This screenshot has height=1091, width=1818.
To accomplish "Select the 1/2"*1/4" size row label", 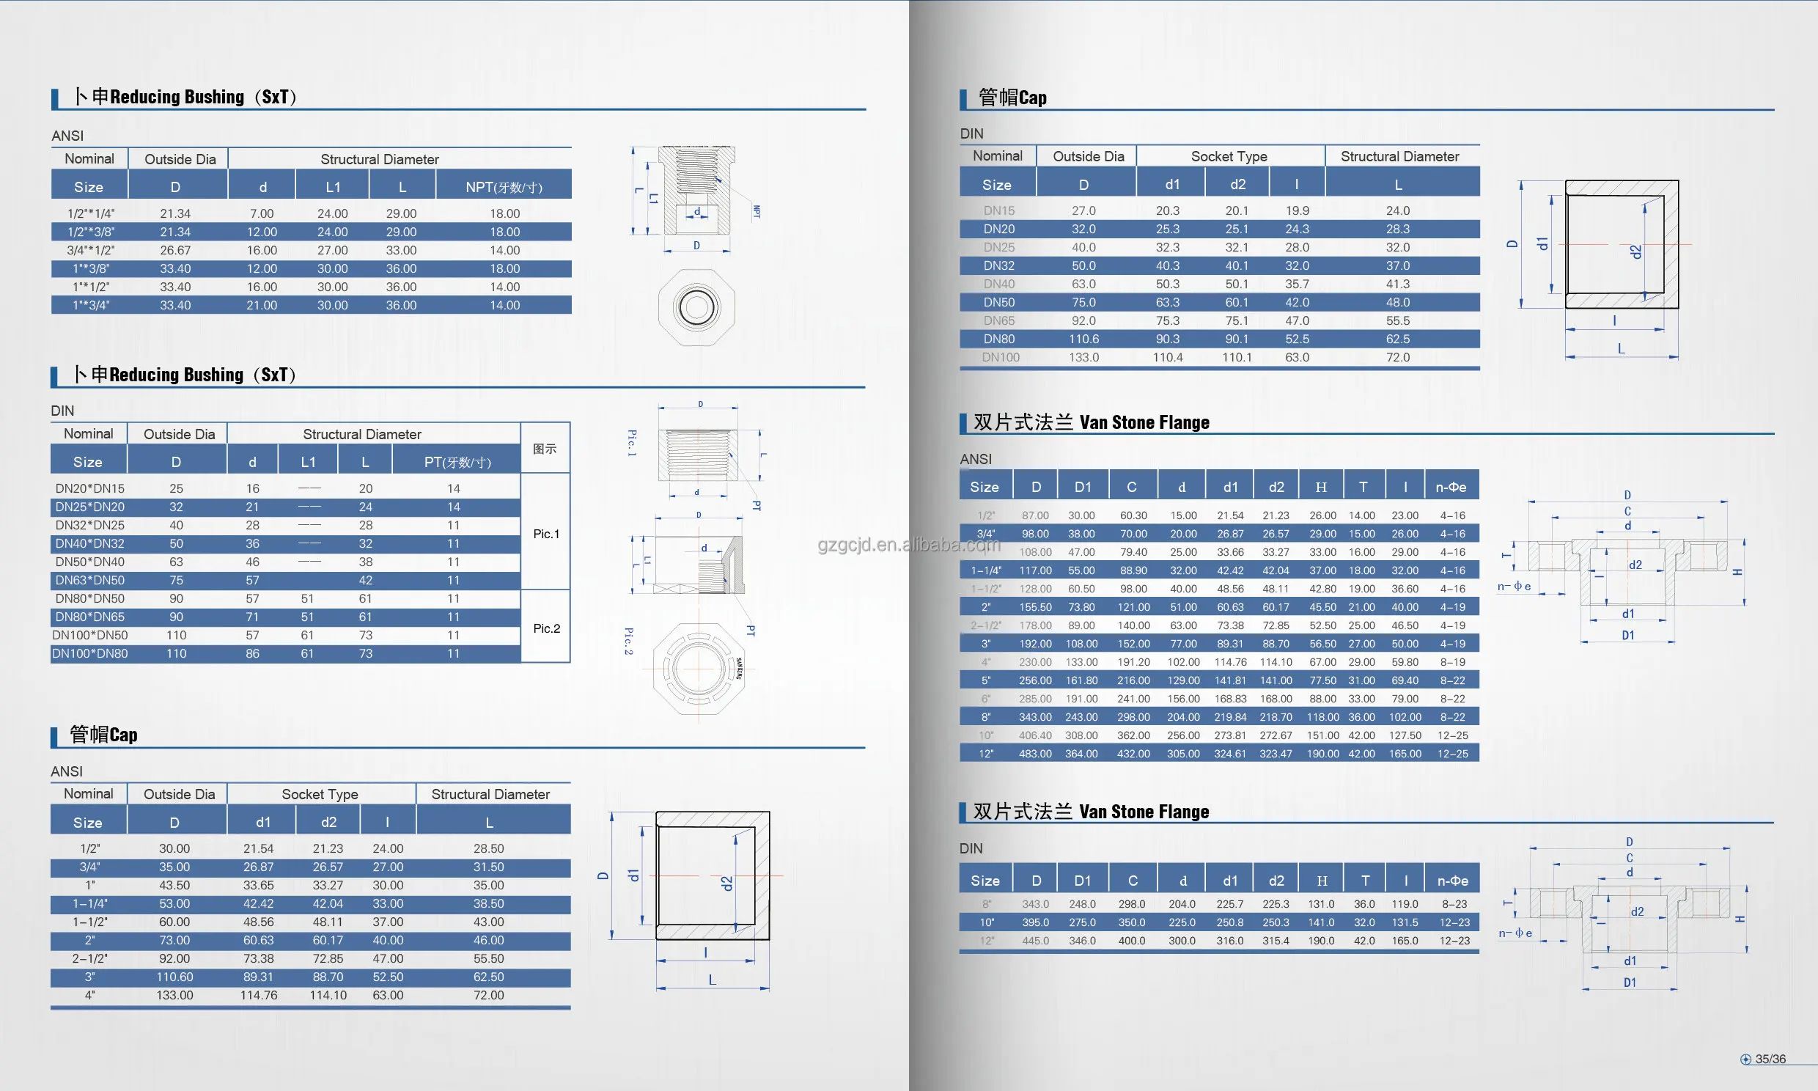I will click(x=90, y=213).
